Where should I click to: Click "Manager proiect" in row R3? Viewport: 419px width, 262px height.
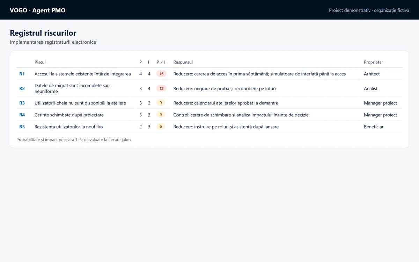(x=381, y=103)
